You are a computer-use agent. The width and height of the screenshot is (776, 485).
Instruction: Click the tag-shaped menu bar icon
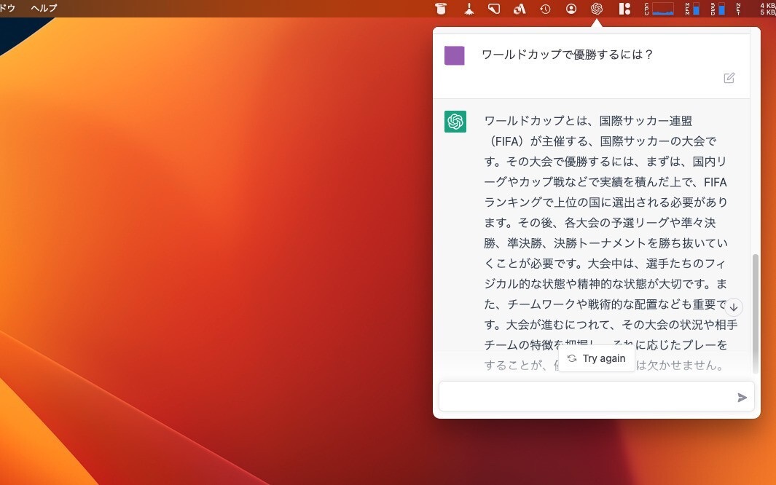point(494,9)
